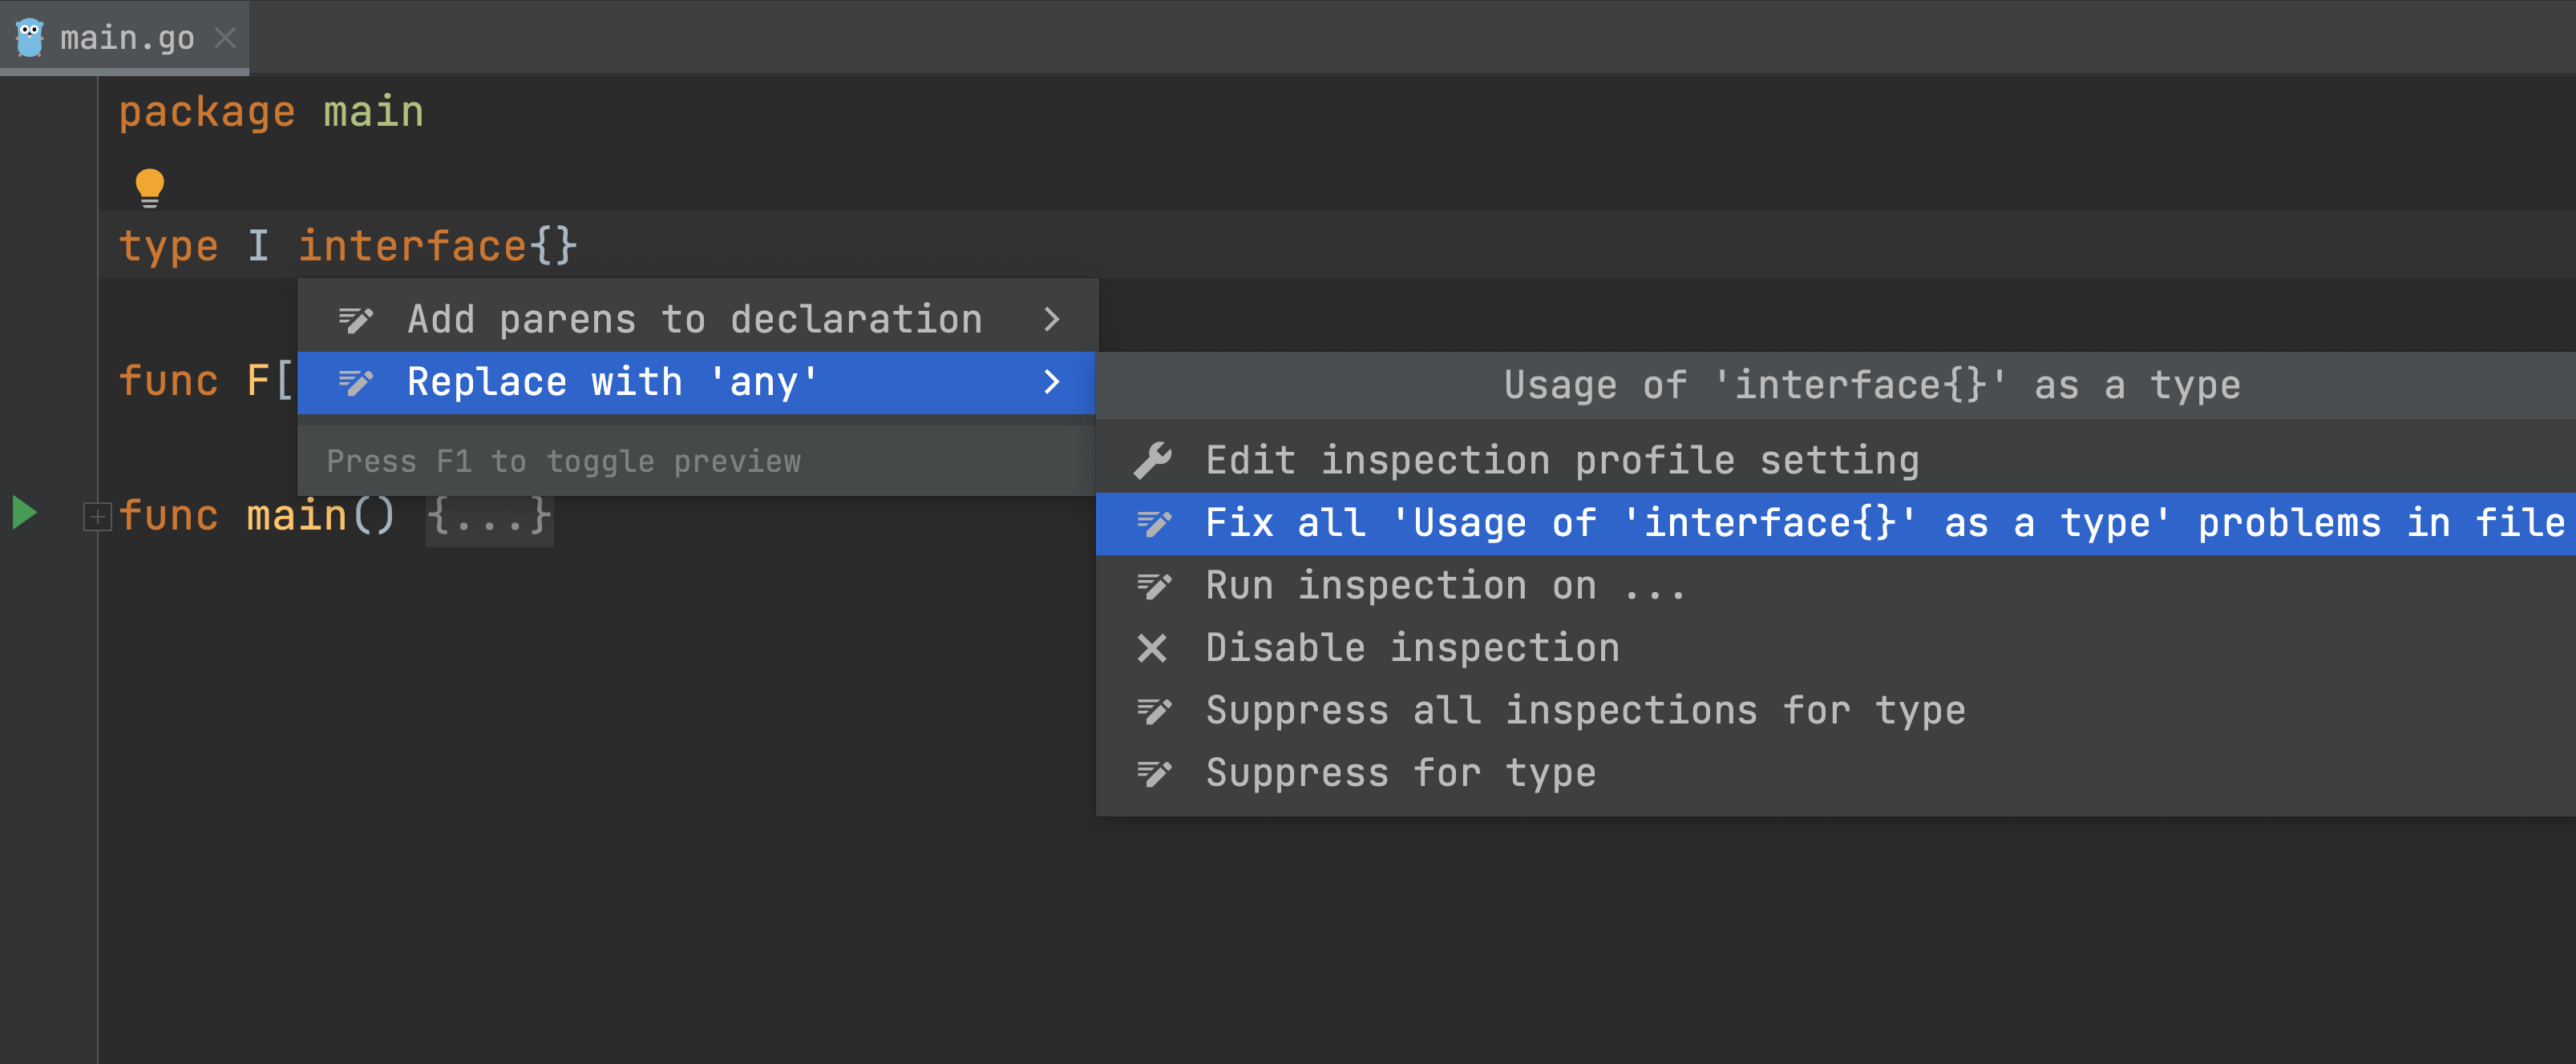Click the Go gopher file icon
2576x1064 pixels.
pyautogui.click(x=30, y=38)
